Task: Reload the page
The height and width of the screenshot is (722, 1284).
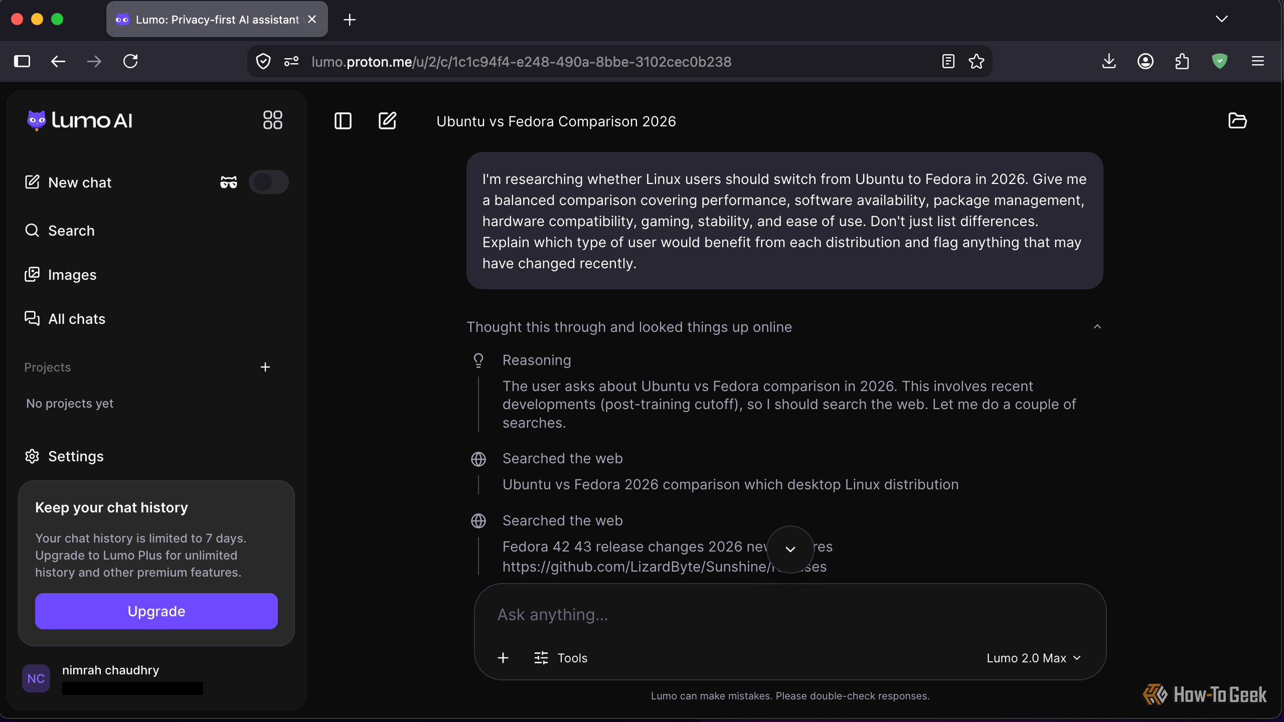Action: pyautogui.click(x=130, y=61)
